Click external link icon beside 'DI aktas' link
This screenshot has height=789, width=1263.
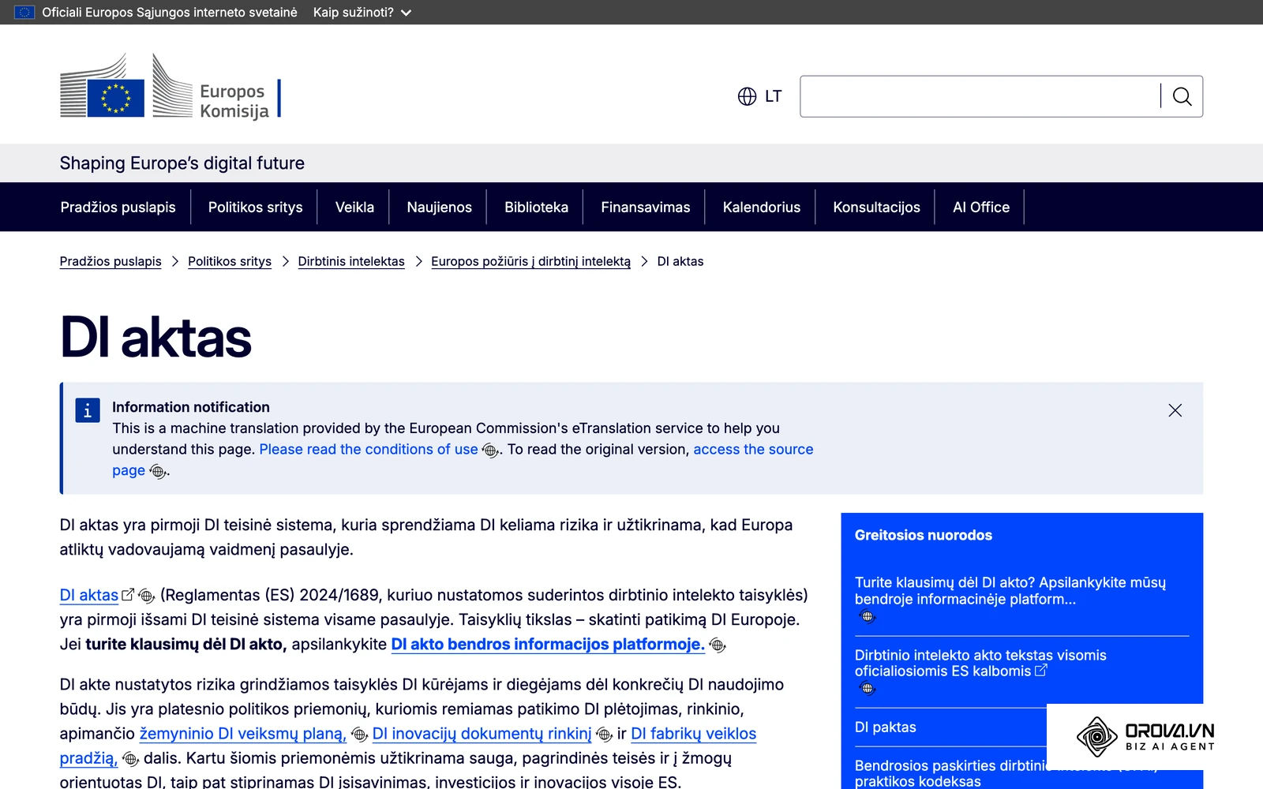[x=128, y=594]
